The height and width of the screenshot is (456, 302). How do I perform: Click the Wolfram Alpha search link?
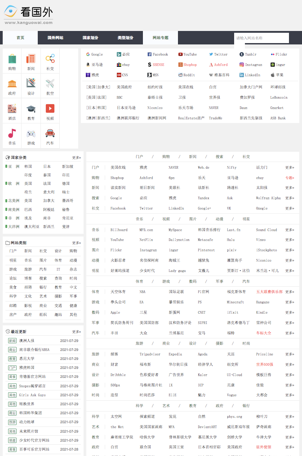[x=268, y=198]
